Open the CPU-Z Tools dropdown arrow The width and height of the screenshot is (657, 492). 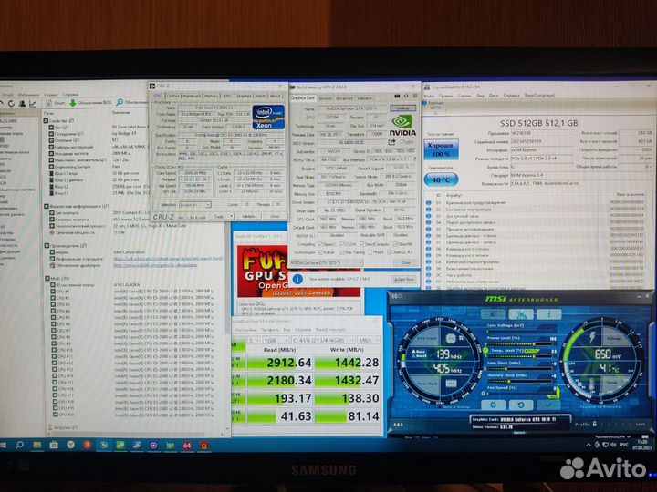pyautogui.click(x=231, y=216)
